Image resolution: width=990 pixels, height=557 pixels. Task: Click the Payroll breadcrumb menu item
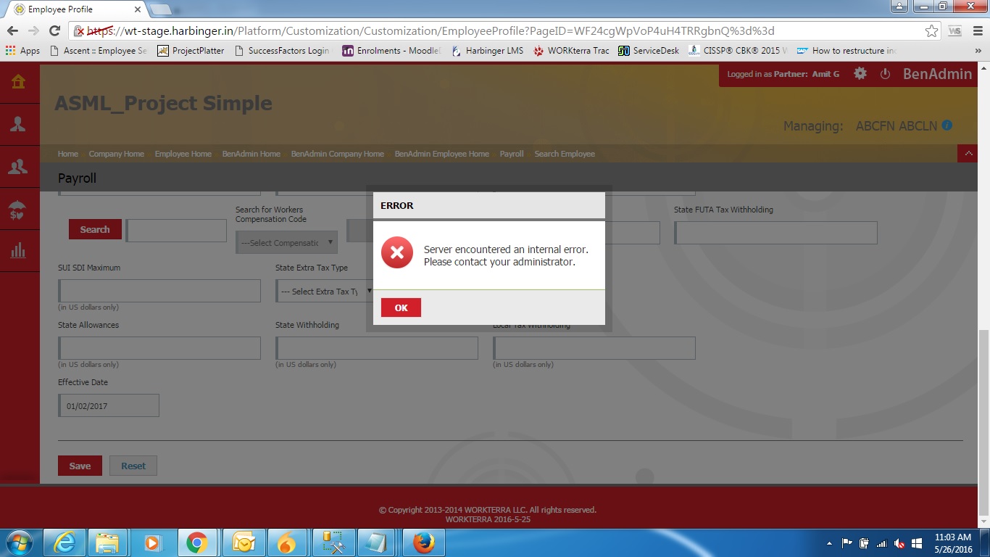[512, 154]
